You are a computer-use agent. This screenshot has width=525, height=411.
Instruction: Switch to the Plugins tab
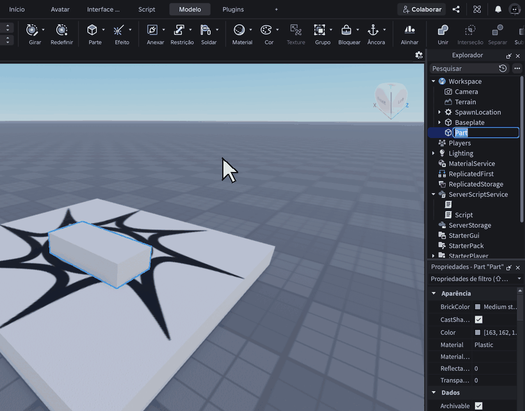click(233, 10)
